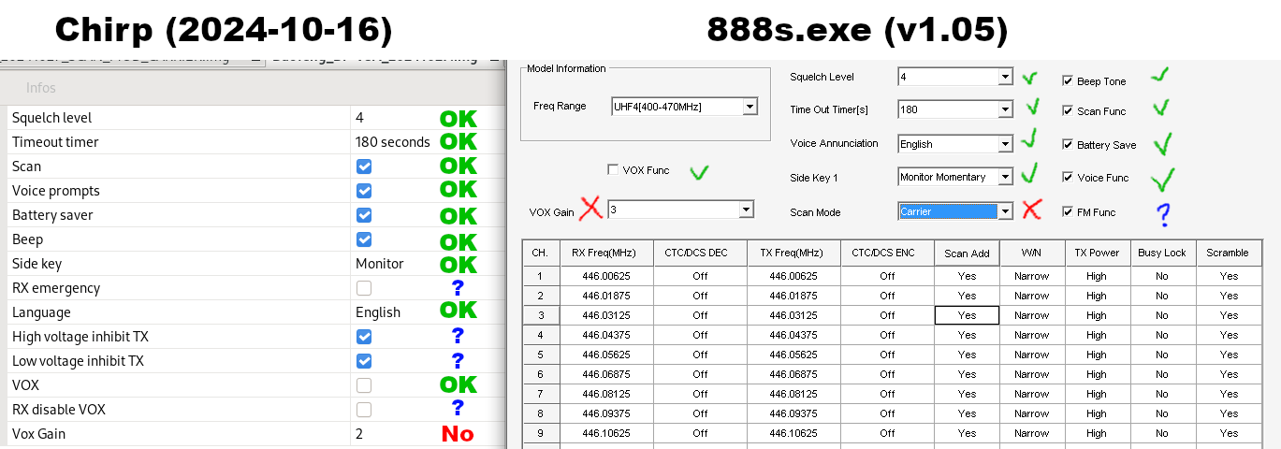Enable RX emergency checkbox in Chirp

[x=364, y=288]
